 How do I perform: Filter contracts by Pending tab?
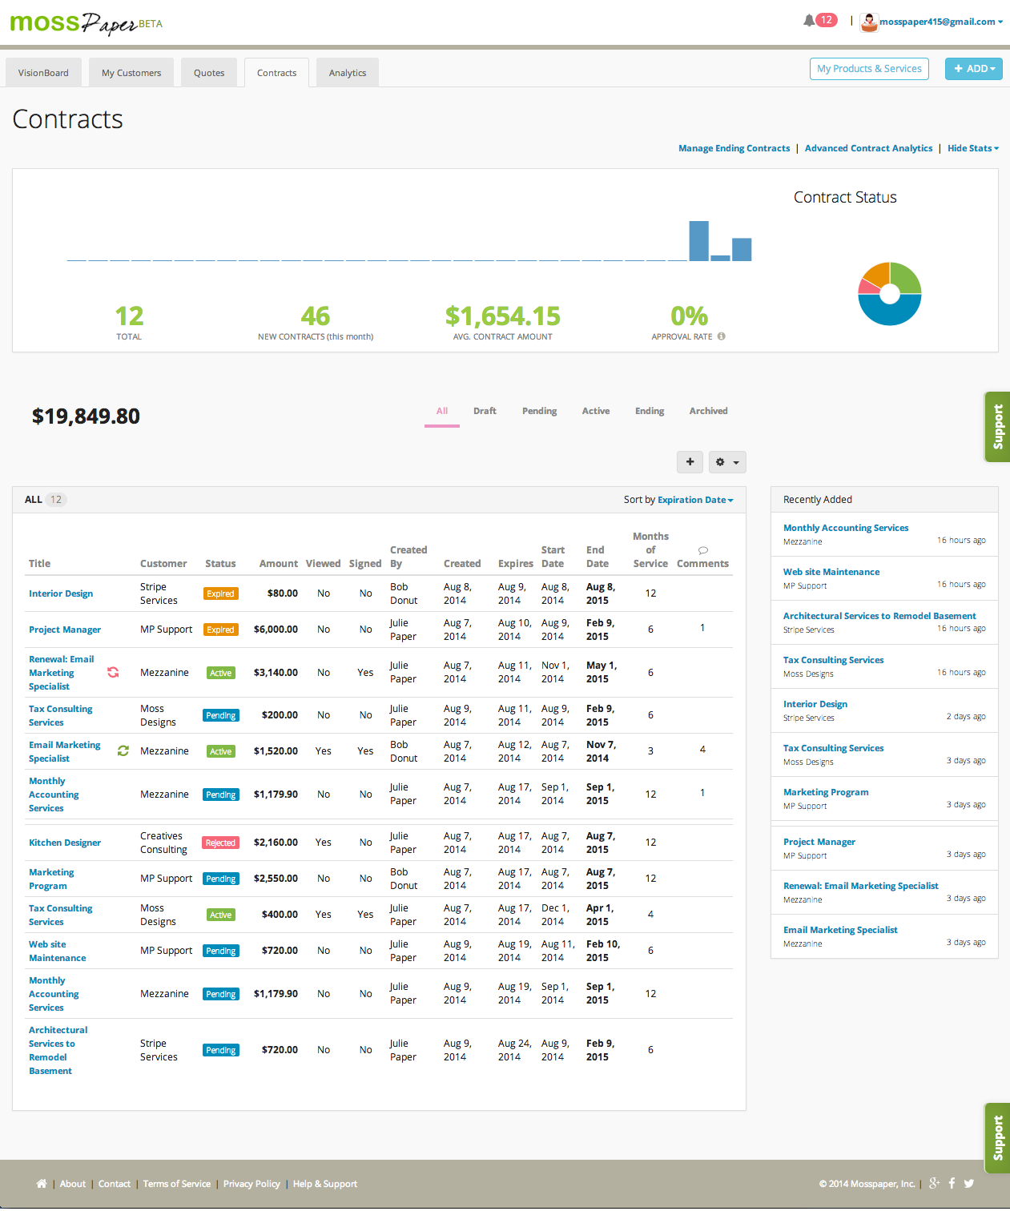tap(539, 411)
